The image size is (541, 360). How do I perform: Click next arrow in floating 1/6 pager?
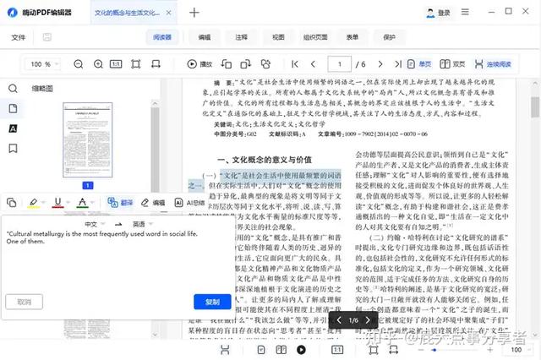pyautogui.click(x=368, y=320)
